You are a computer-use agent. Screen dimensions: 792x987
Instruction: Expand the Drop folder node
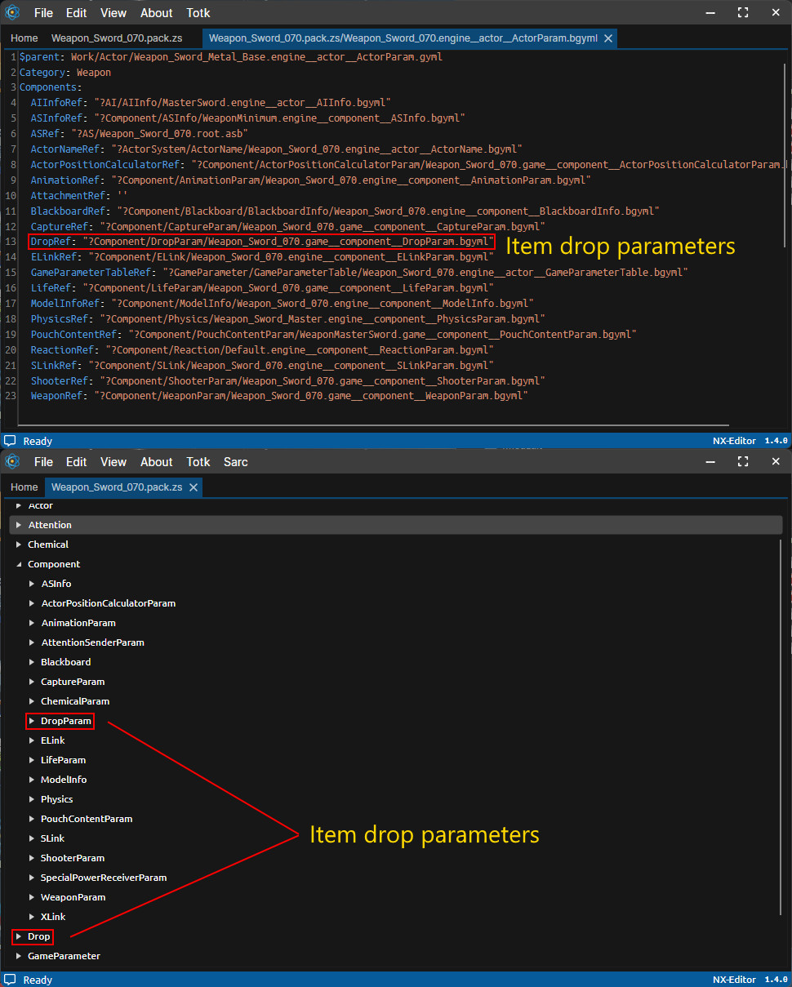(19, 936)
